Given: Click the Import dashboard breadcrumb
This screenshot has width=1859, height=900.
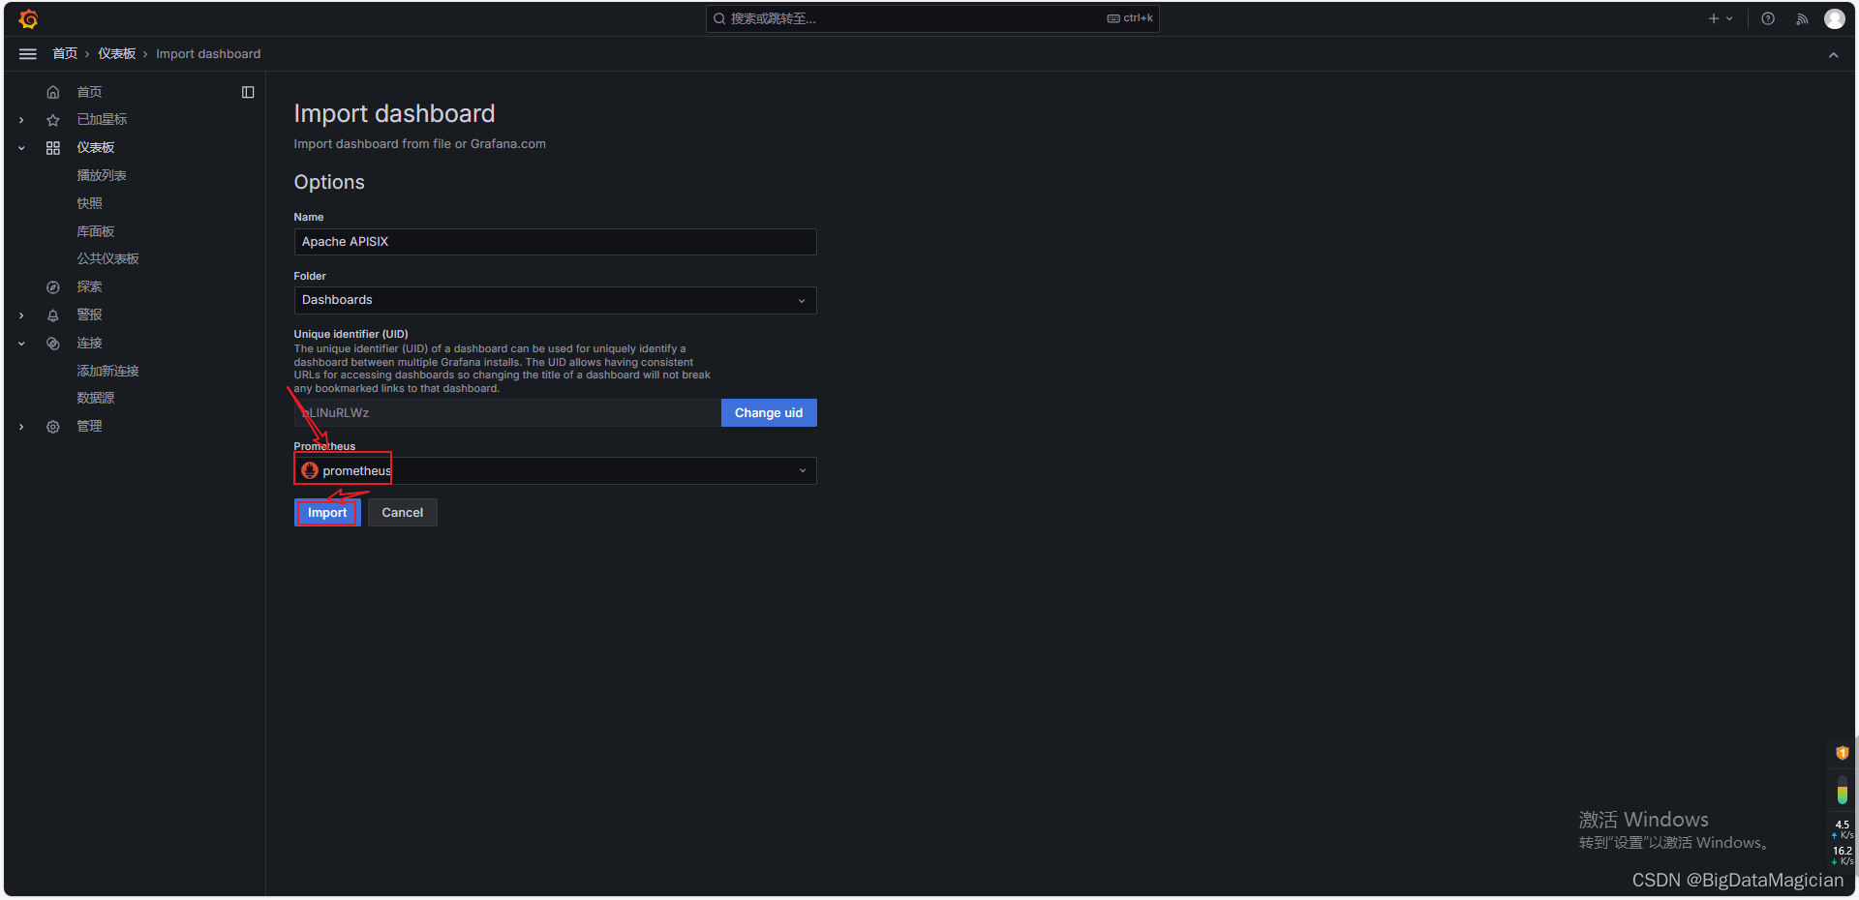Looking at the screenshot, I should [x=208, y=54].
